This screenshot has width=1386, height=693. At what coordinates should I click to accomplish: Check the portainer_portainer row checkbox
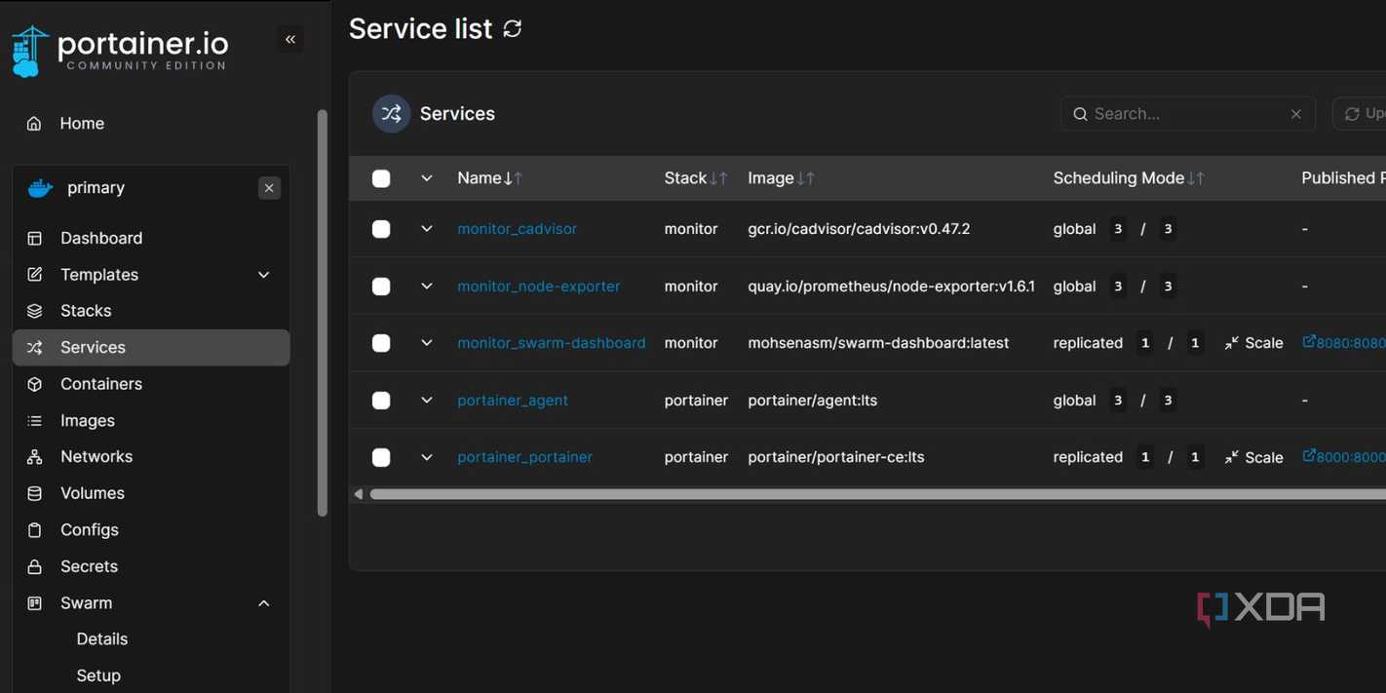tap(381, 457)
